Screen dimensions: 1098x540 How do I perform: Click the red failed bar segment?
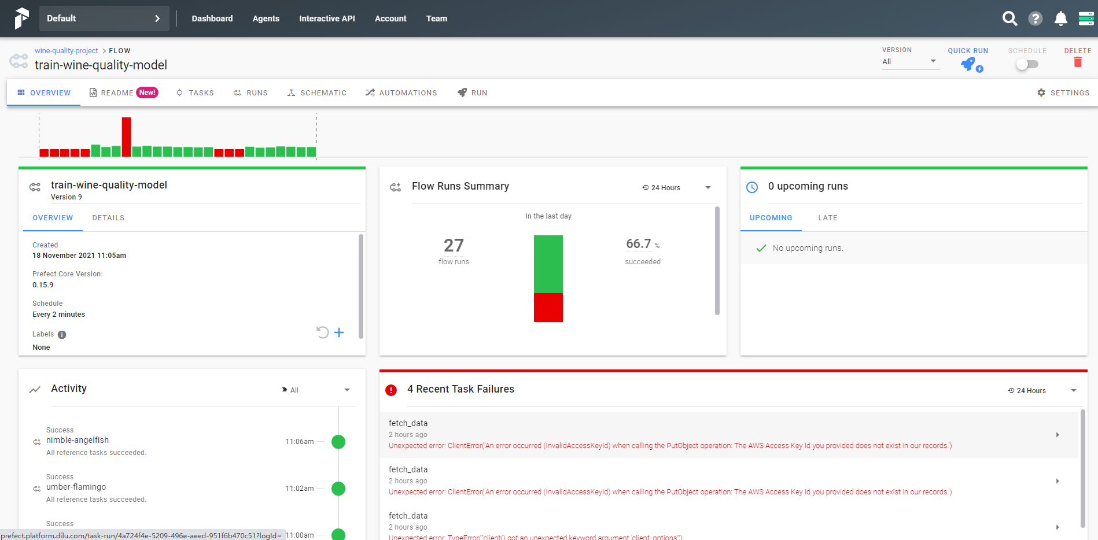548,308
